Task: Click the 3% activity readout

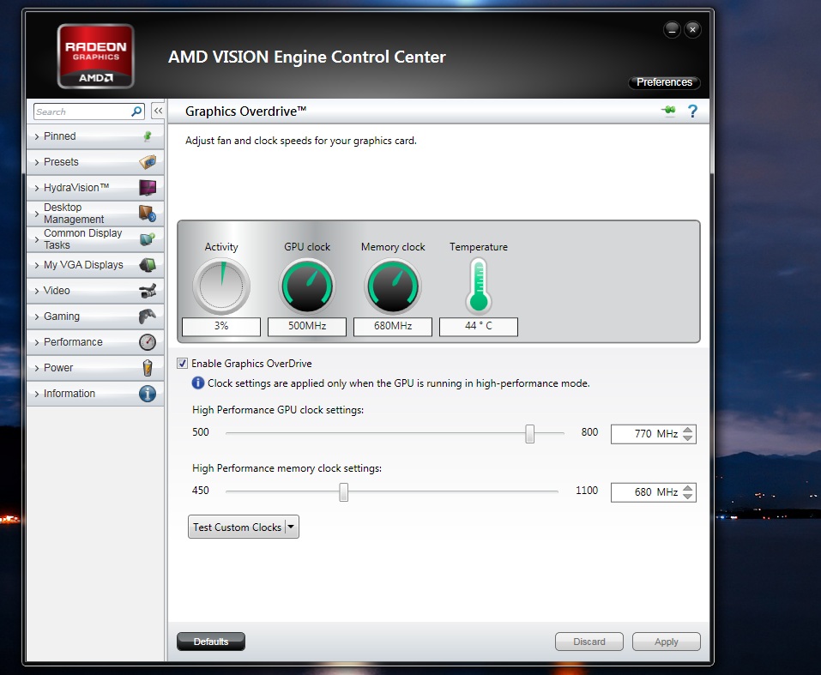Action: [221, 326]
